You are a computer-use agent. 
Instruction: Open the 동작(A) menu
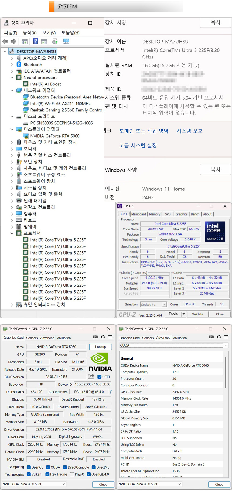[29, 33]
